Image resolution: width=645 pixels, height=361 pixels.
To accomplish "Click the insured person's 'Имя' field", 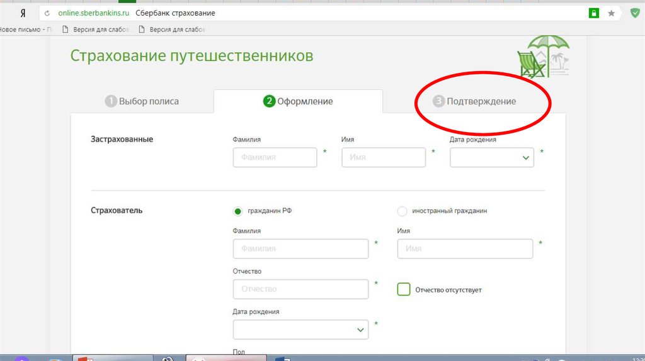I will coord(384,158).
